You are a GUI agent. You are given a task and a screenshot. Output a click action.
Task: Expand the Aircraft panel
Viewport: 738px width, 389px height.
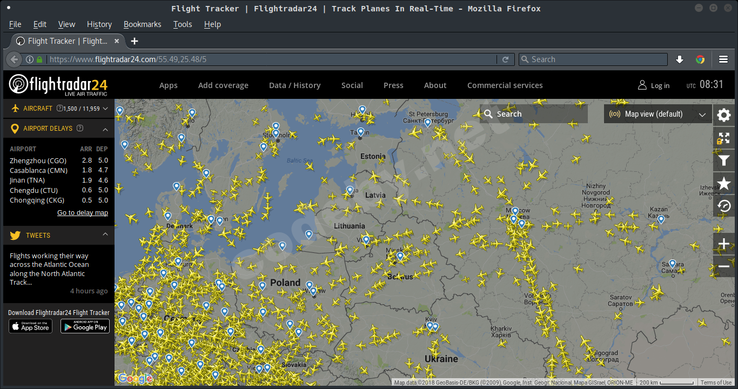105,109
